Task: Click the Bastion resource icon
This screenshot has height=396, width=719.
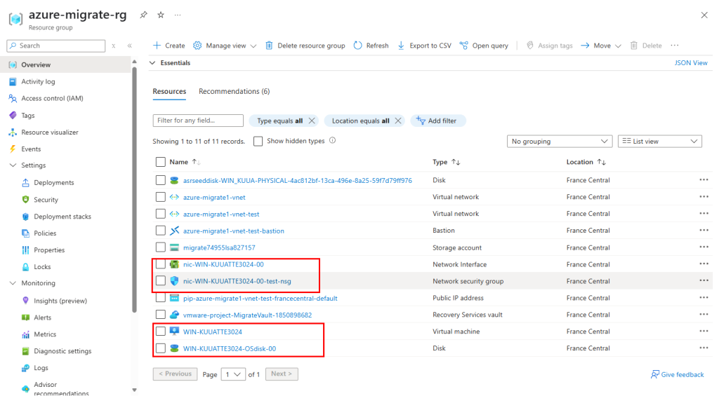Action: [174, 231]
